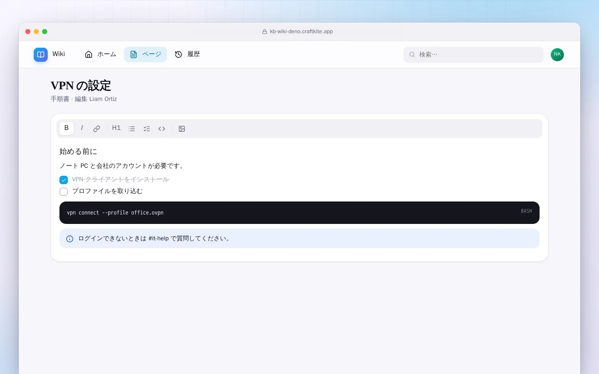Click the vpn connect command code block
Image resolution: width=599 pixels, height=374 pixels.
coord(299,213)
